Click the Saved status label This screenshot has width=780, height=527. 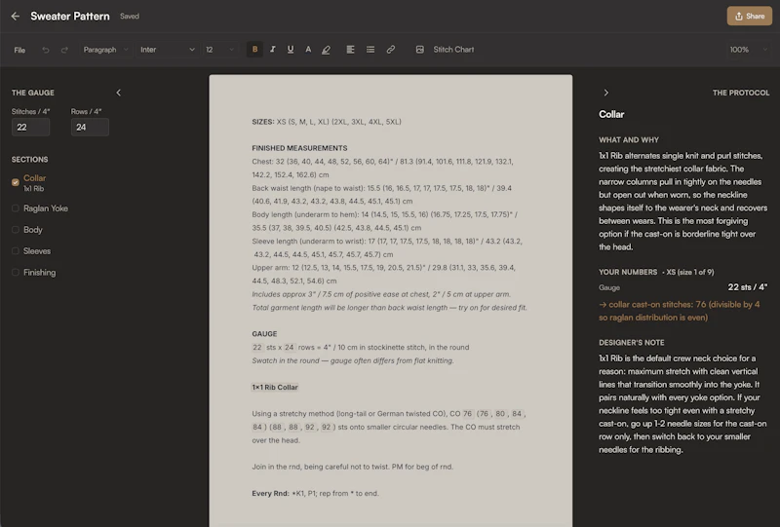(x=130, y=17)
